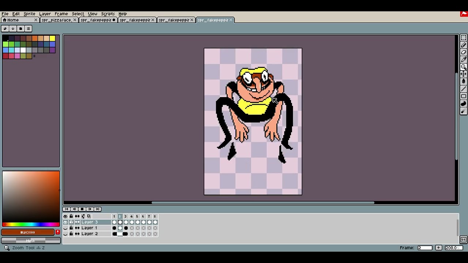Pick the orange palette swatch

click(x=35, y=38)
